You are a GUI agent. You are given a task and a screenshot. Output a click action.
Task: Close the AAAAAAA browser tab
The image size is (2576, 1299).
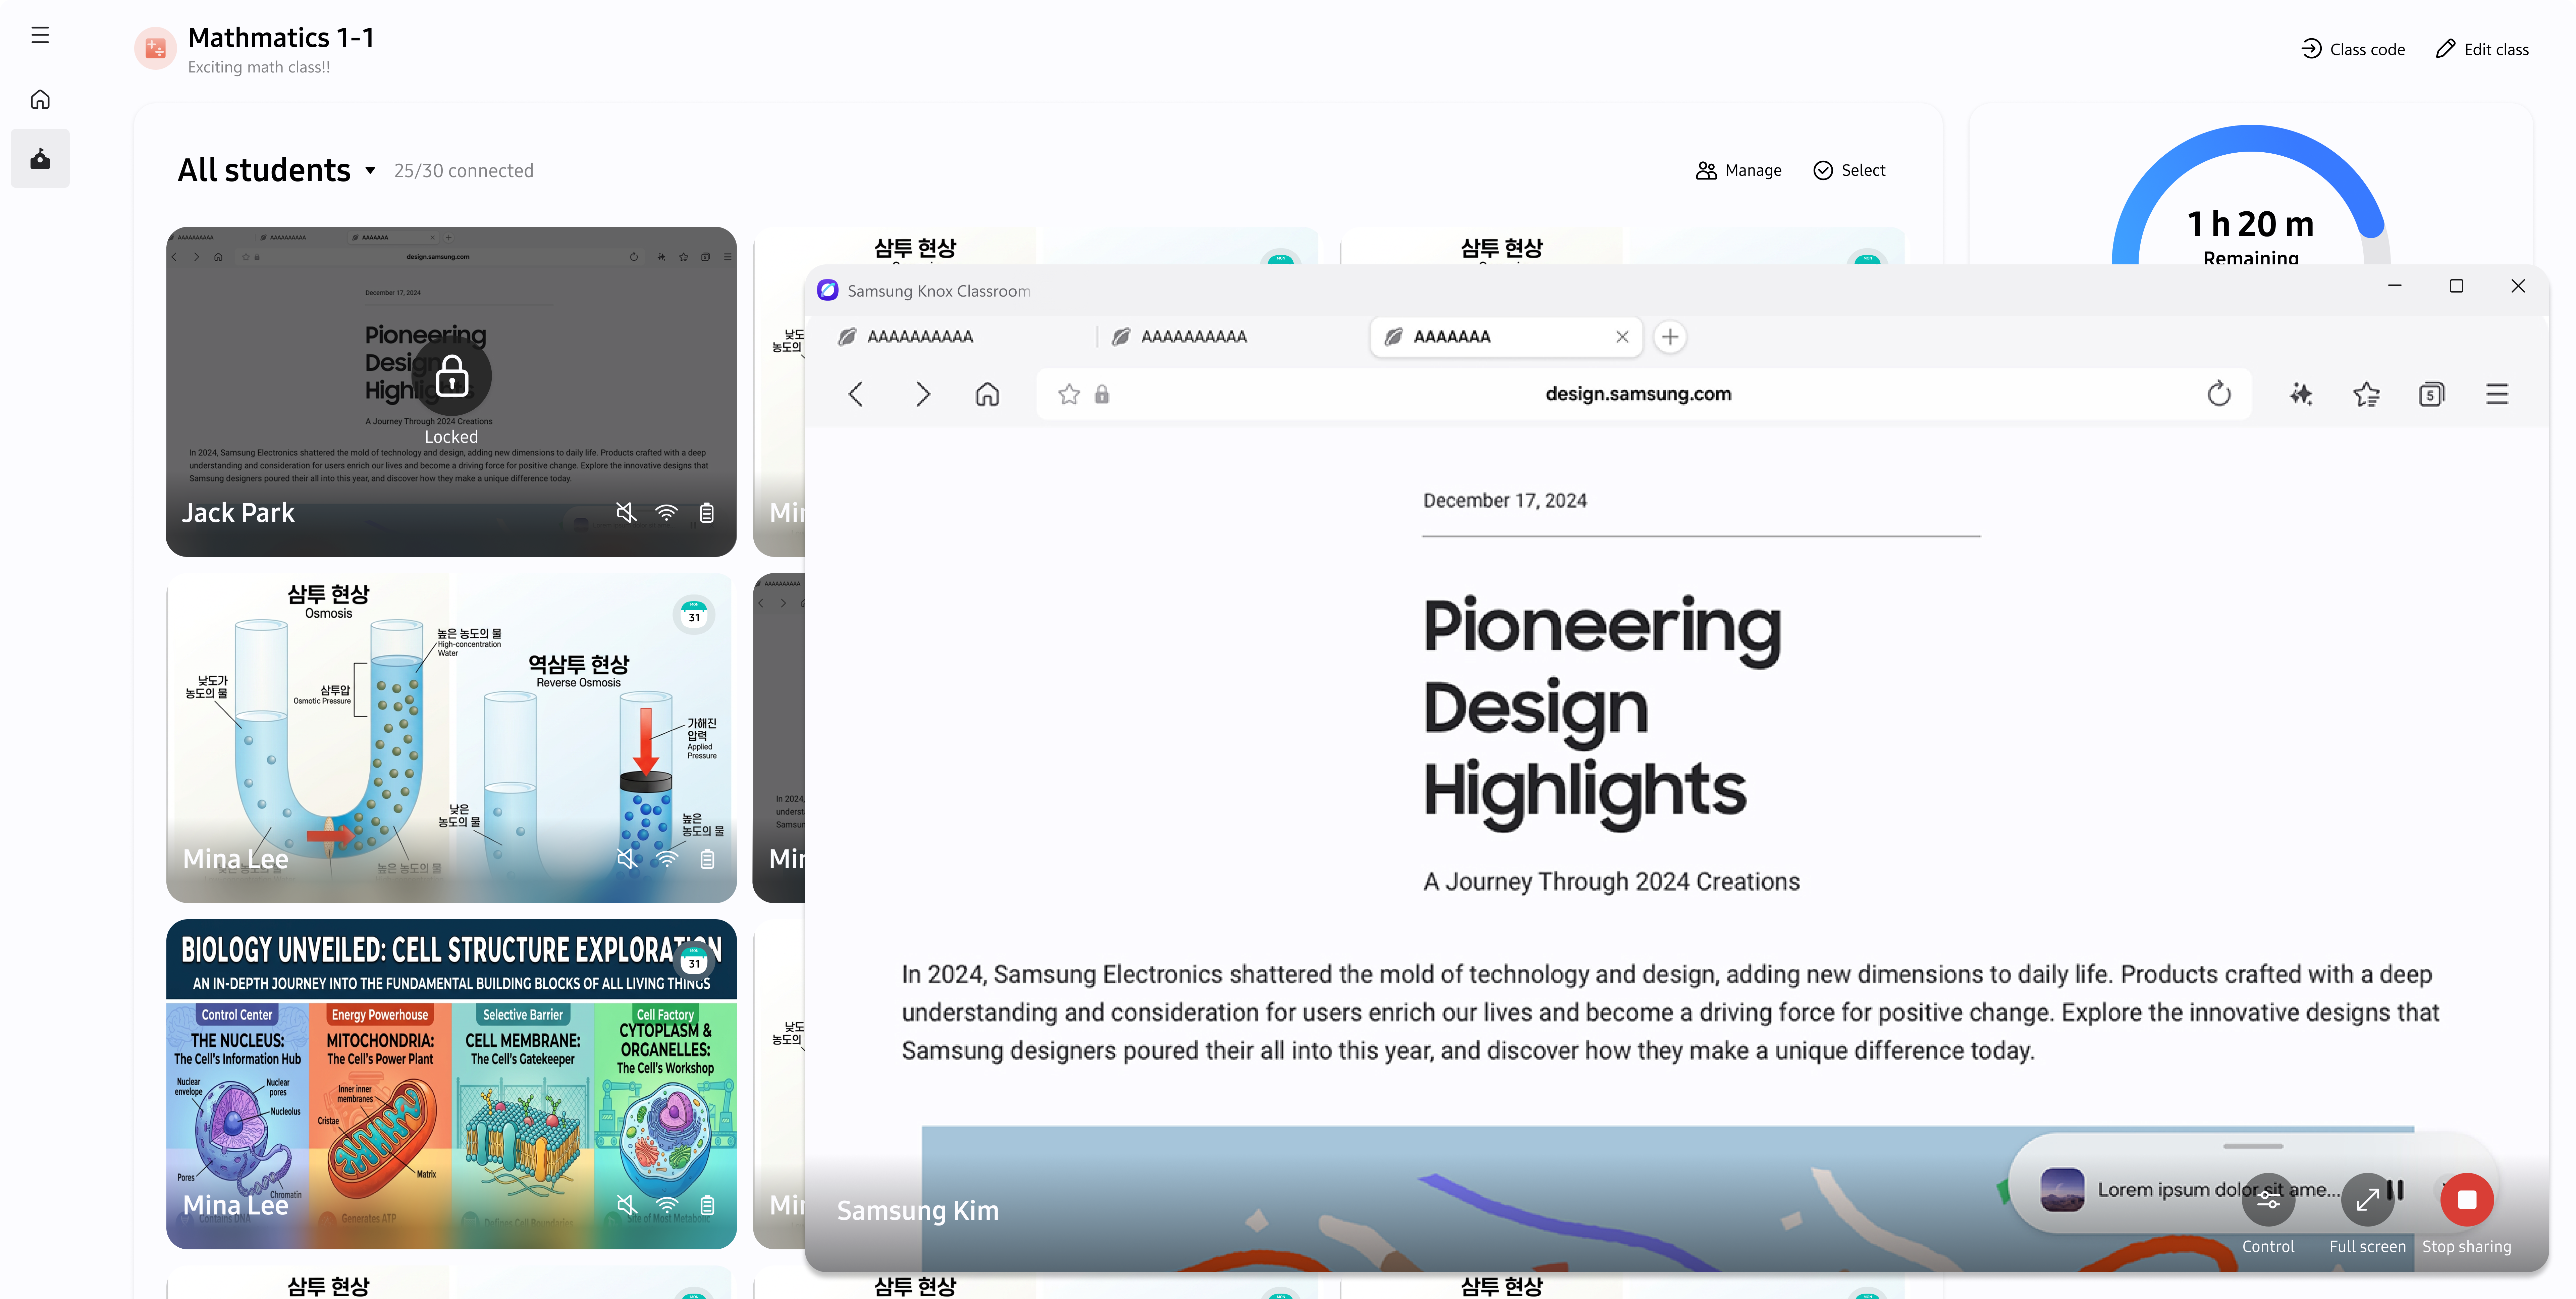(x=1622, y=337)
